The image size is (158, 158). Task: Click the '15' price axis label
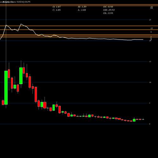click(x=150, y=62)
